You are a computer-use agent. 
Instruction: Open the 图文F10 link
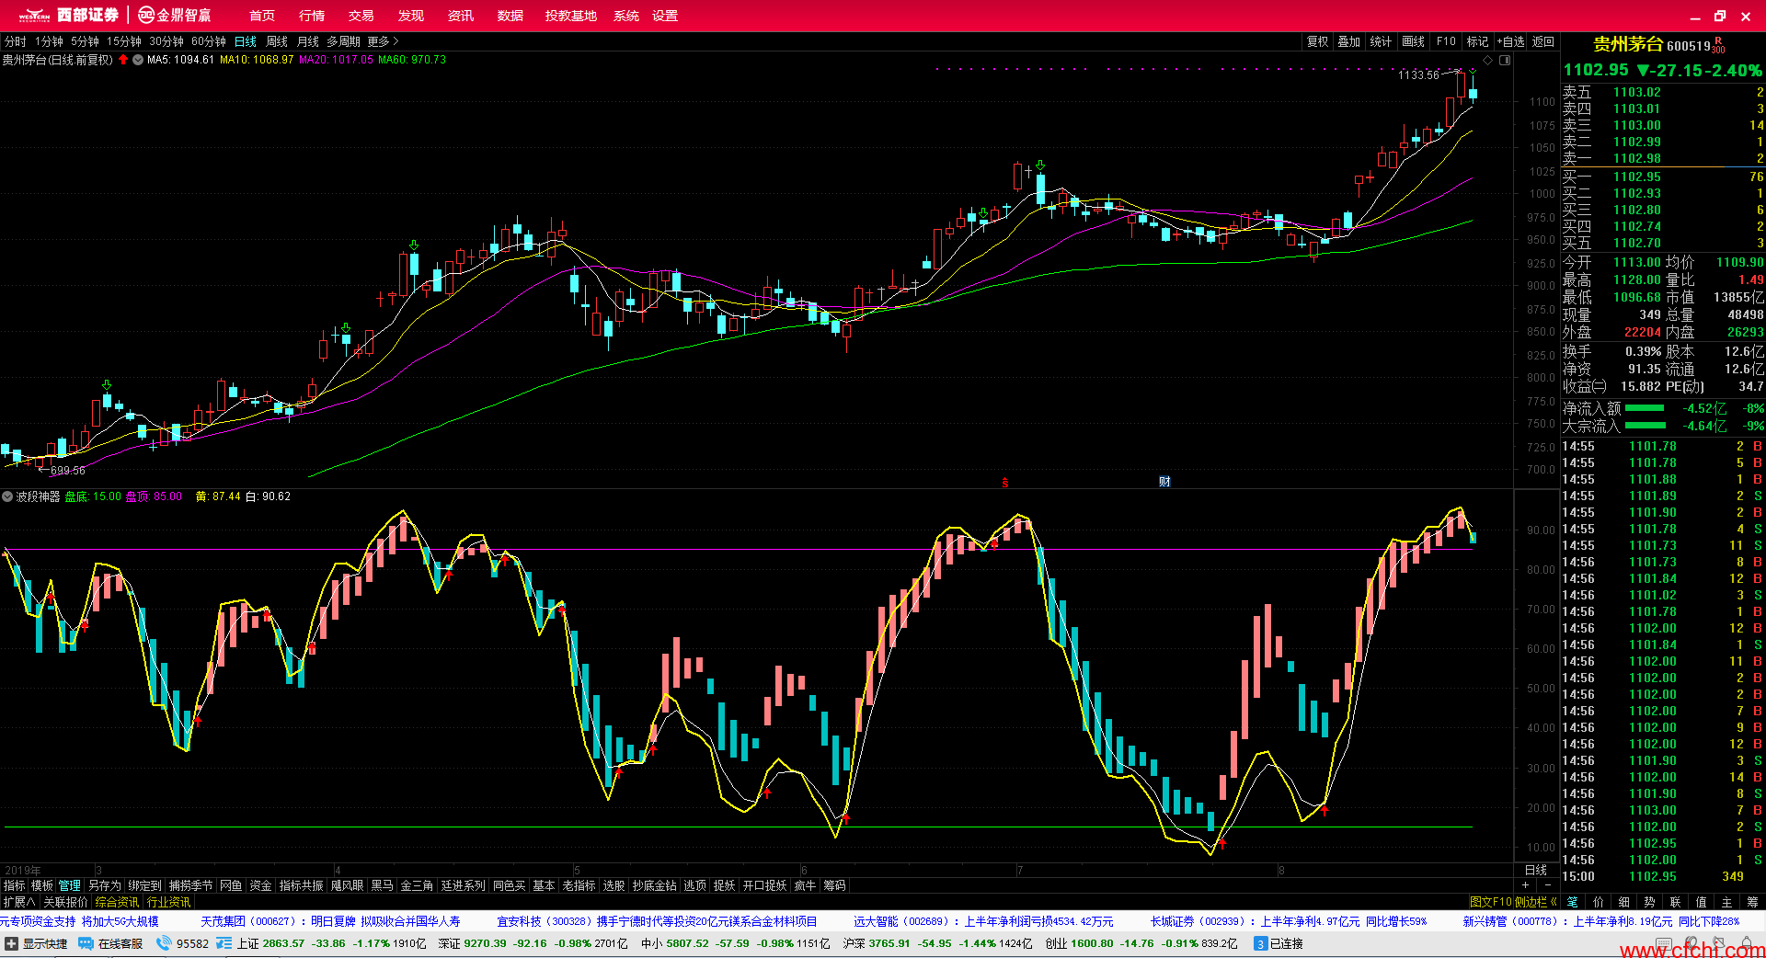[x=1490, y=902]
